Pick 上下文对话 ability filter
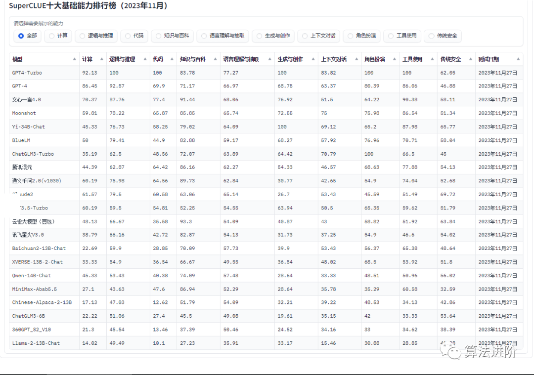The width and height of the screenshot is (534, 375). pos(318,36)
